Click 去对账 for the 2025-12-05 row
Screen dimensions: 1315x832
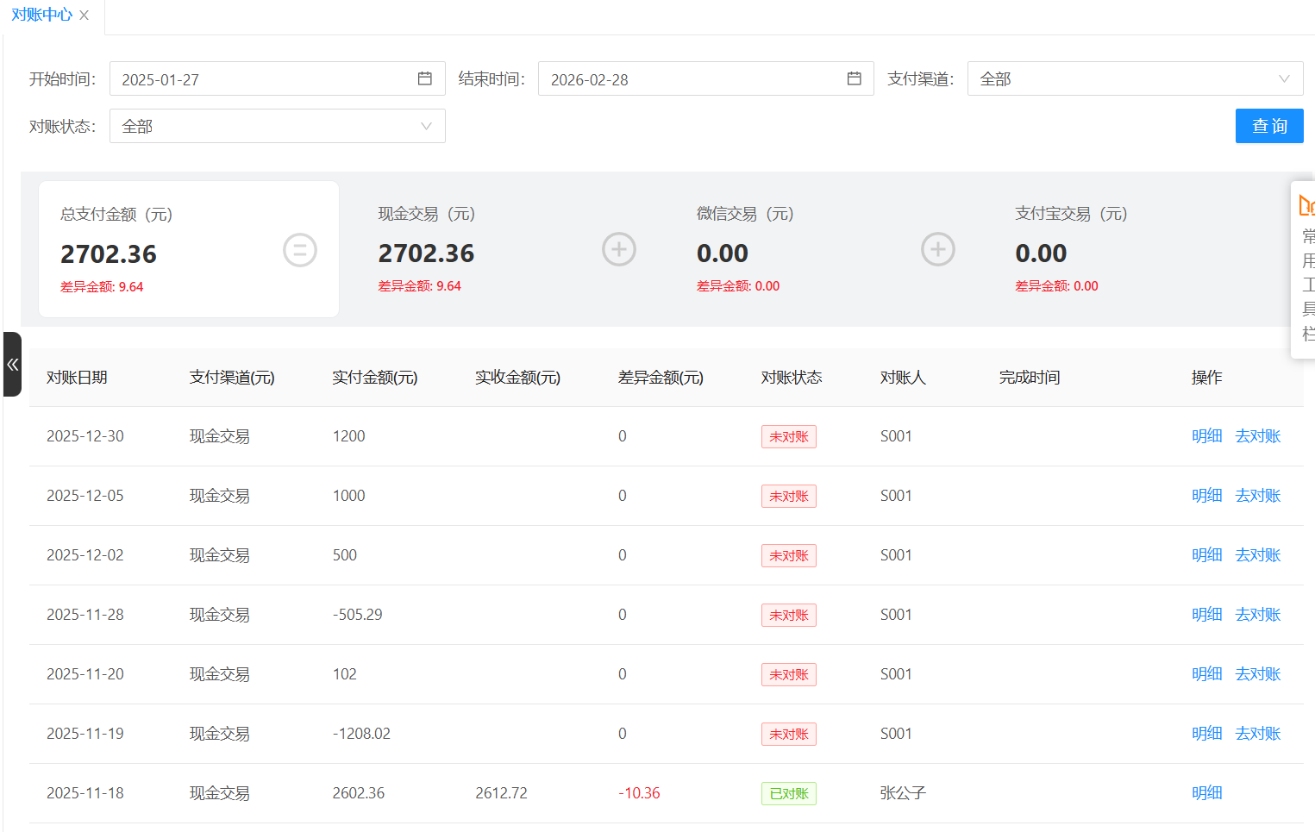click(1257, 496)
